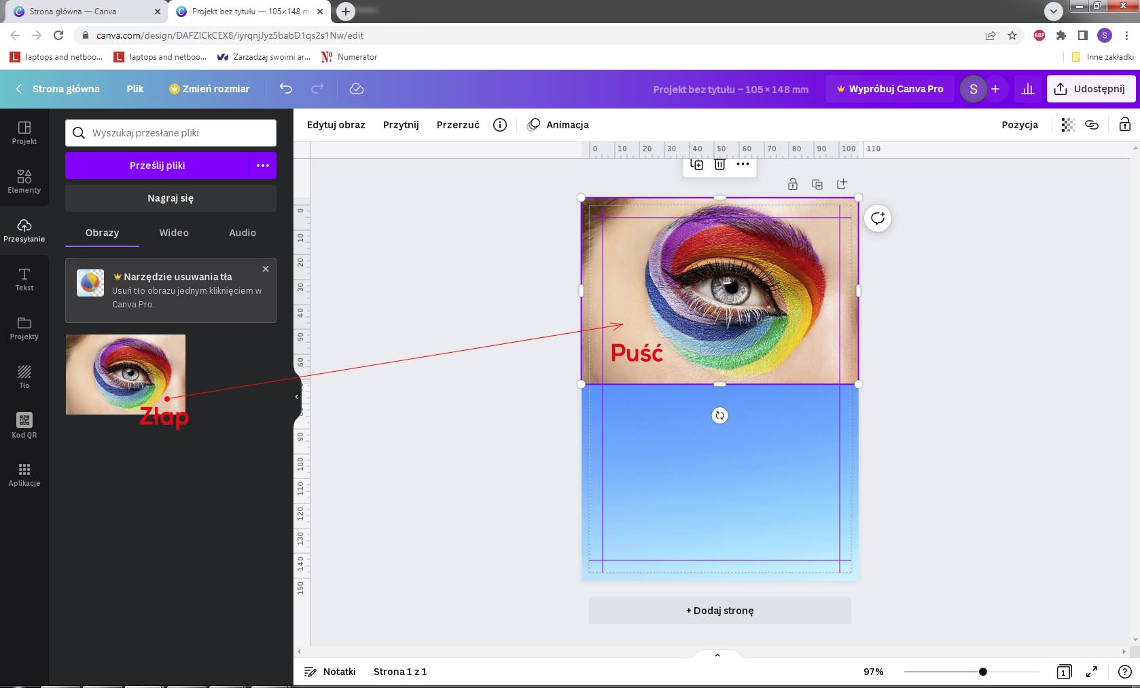Add a comment to the design
The width and height of the screenshot is (1140, 688).
tap(878, 218)
